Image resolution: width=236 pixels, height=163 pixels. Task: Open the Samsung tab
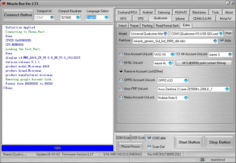tap(164, 12)
